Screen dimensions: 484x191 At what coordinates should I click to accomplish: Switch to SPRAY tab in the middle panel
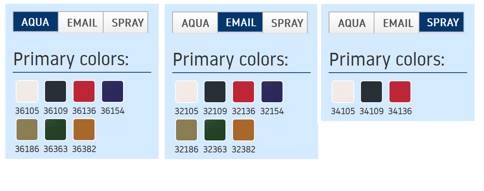pos(286,22)
